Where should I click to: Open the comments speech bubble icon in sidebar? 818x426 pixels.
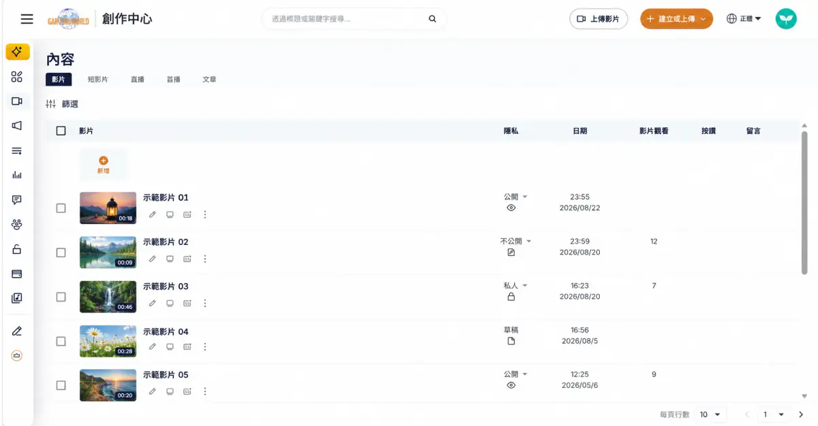coord(17,200)
